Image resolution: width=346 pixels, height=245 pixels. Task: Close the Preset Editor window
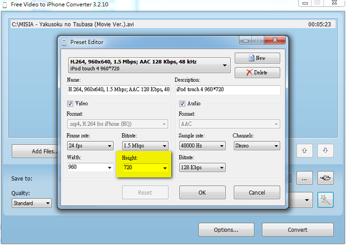(274, 40)
